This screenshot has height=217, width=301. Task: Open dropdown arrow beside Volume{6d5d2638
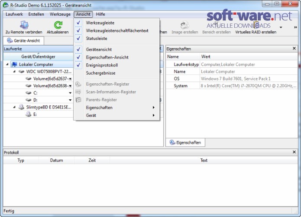(70, 86)
